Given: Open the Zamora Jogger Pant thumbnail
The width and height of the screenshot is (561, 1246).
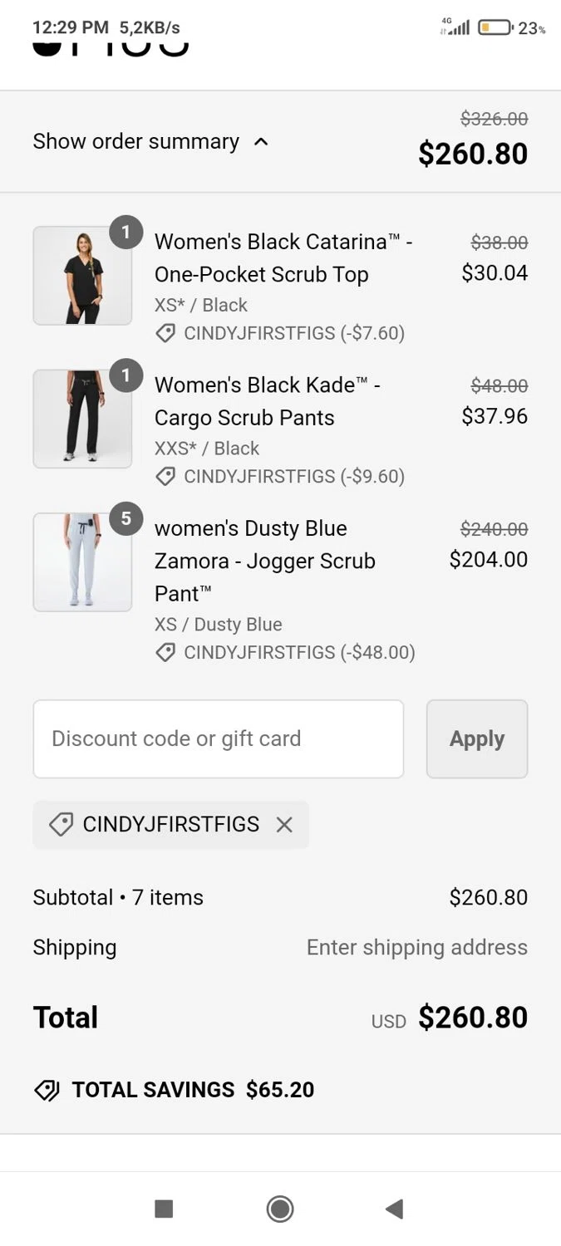Looking at the screenshot, I should [82, 562].
